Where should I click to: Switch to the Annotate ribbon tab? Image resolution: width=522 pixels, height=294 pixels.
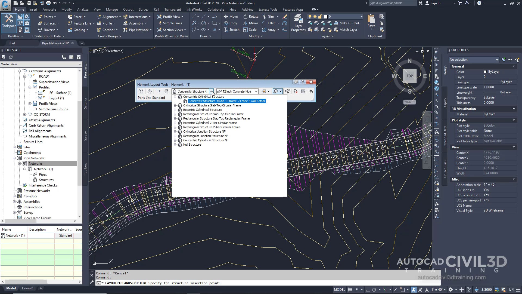pyautogui.click(x=49, y=9)
